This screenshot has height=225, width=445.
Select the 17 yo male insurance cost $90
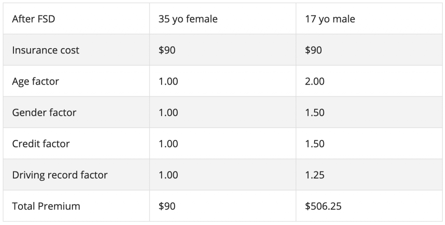pos(313,50)
